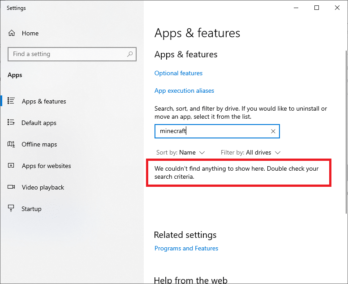Click the Apps for websites icon

12,166
